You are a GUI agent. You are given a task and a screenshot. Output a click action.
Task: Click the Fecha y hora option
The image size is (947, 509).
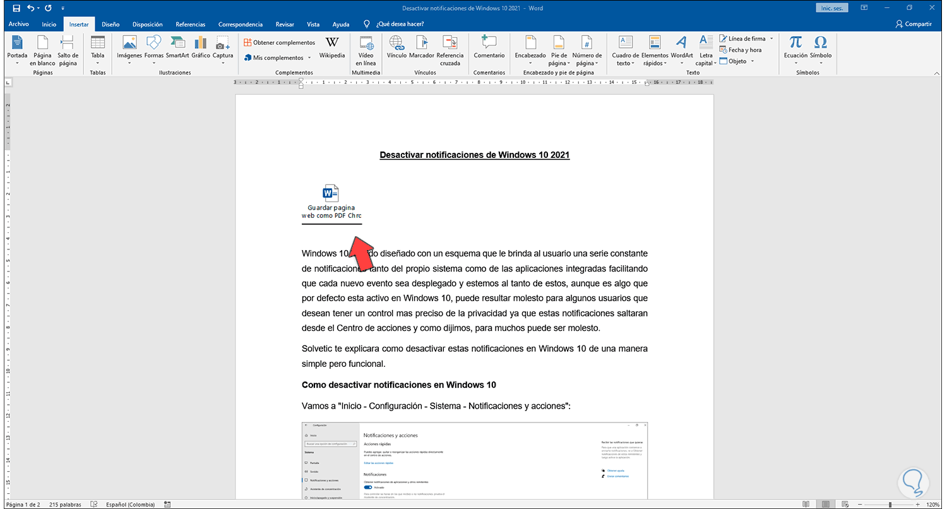(x=744, y=50)
